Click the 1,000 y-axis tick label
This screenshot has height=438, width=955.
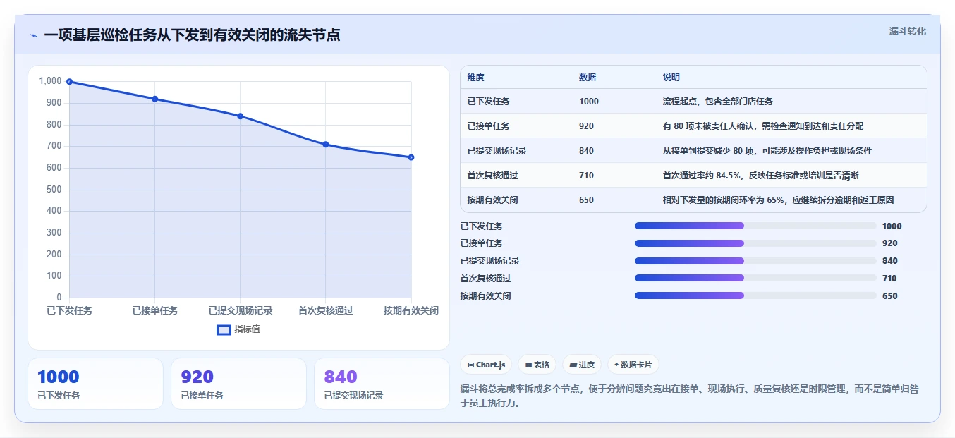tap(51, 81)
